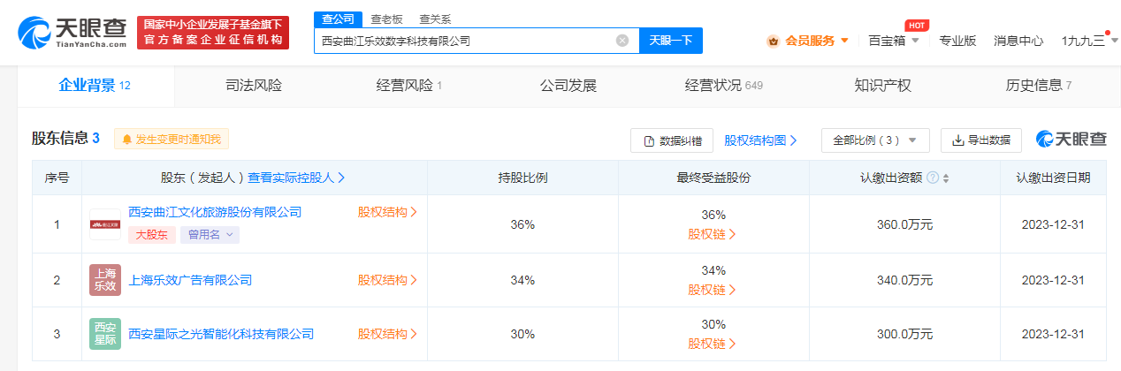Viewport: 1121px width, 371px height.
Task: Clear the search box with the X icon
Action: tap(622, 41)
